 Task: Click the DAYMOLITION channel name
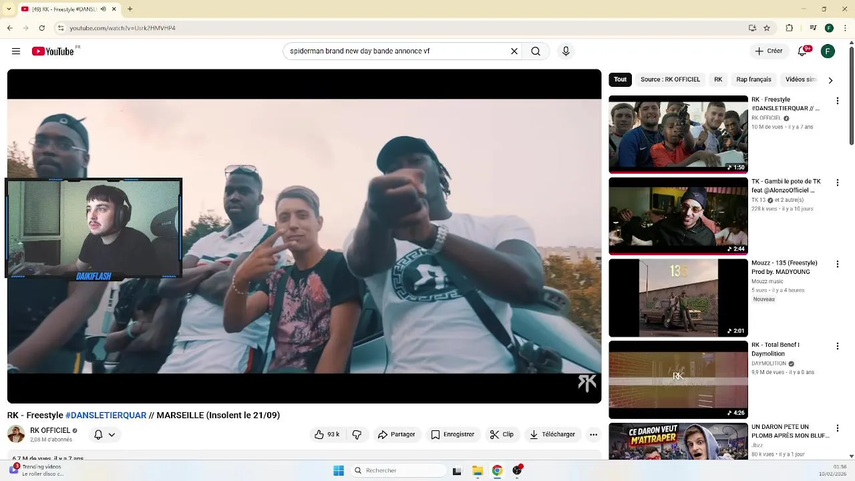click(x=769, y=363)
